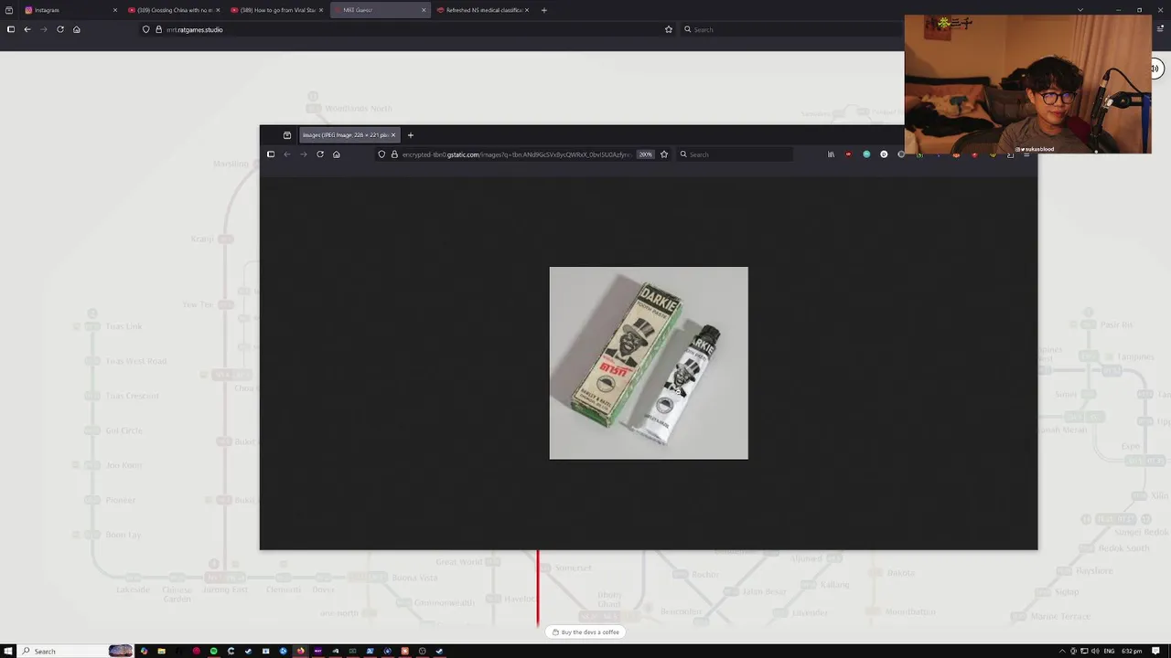This screenshot has width=1171, height=658.
Task: Open Firefox from the taskbar
Action: click(x=300, y=651)
